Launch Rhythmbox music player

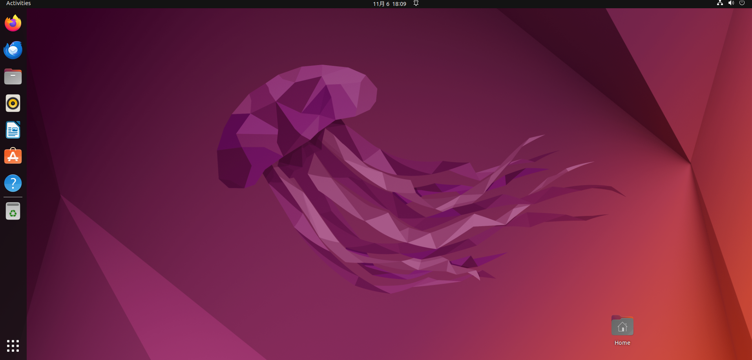13,103
